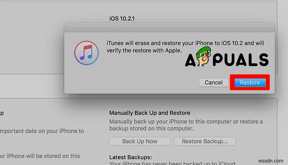Click the 'iTunes will erase and restore' message
Viewport: 288px width, 165px height.
point(178,43)
